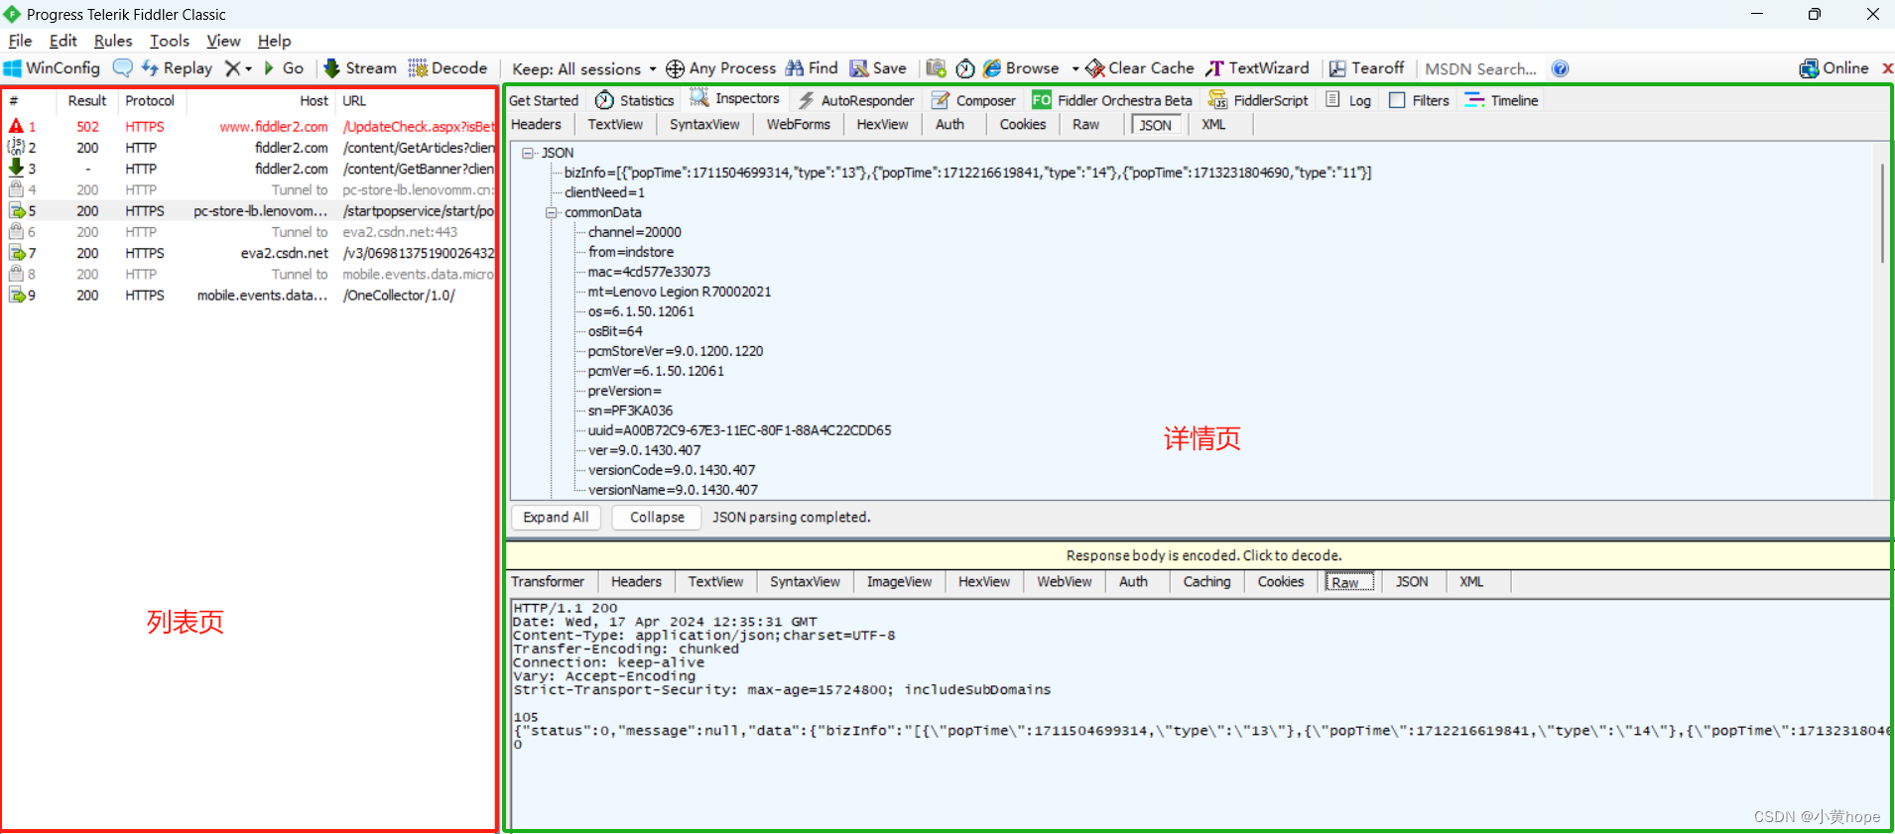1895x834 pixels.
Task: Open the File menu
Action: coord(20,41)
